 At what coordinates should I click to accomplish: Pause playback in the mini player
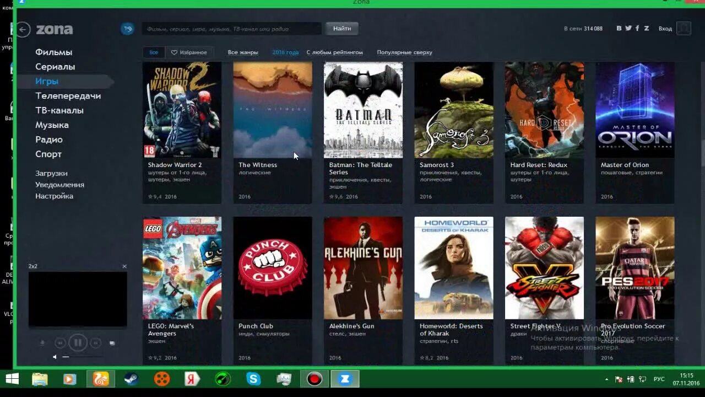tap(78, 343)
